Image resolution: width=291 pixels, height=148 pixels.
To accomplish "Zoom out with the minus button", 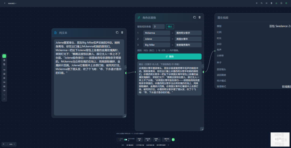I will coord(8,144).
